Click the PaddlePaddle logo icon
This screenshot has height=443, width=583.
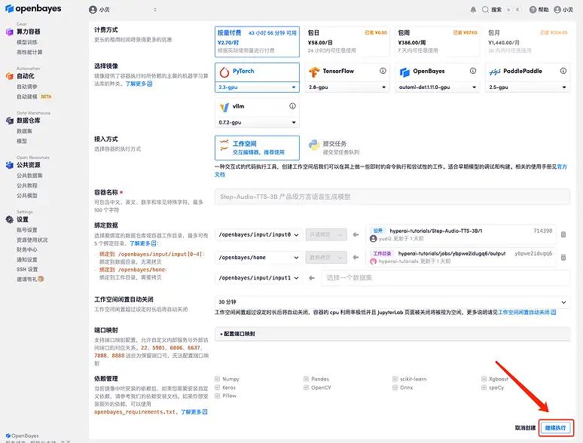click(495, 72)
